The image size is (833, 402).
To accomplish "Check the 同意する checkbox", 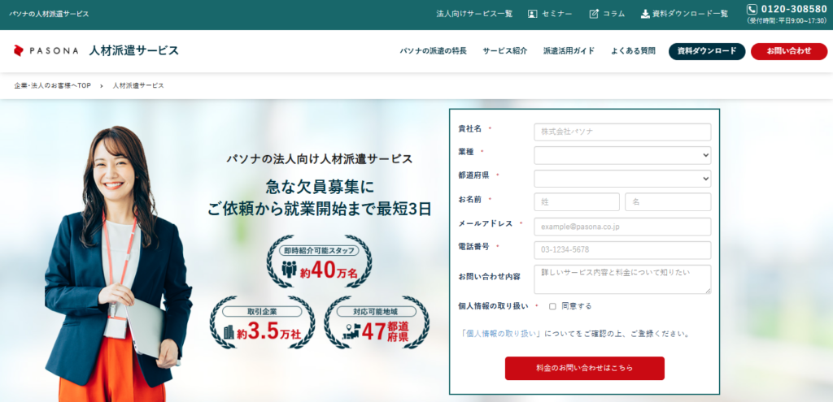I will [x=552, y=306].
